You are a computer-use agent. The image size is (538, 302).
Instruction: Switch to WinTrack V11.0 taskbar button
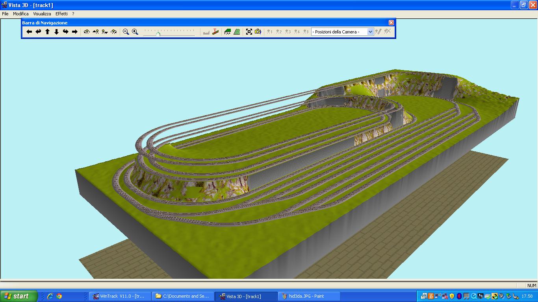(x=120, y=296)
